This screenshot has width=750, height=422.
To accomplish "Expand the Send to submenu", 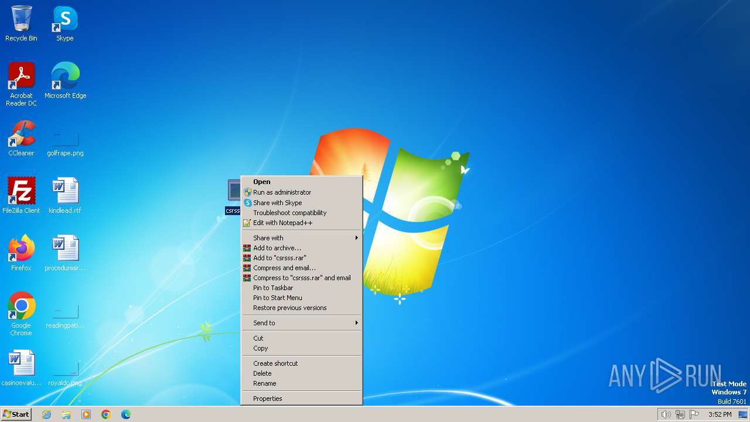I will pos(301,323).
